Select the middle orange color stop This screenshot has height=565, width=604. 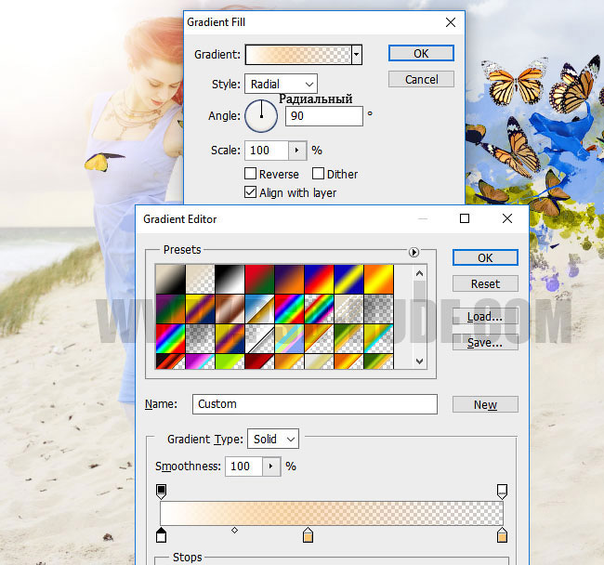tap(309, 534)
